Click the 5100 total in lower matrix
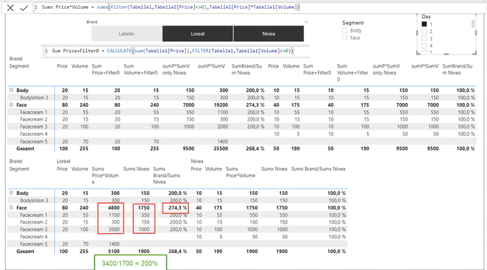This screenshot has width=487, height=270. click(114, 252)
